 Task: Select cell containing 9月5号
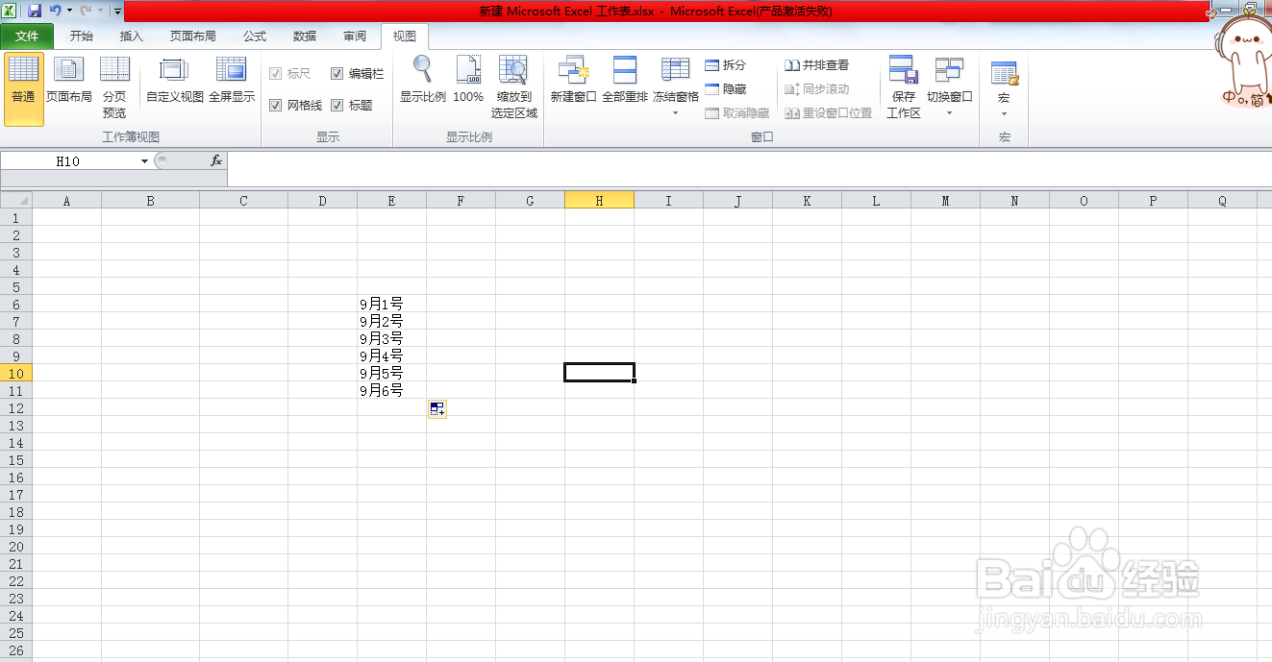tap(391, 373)
